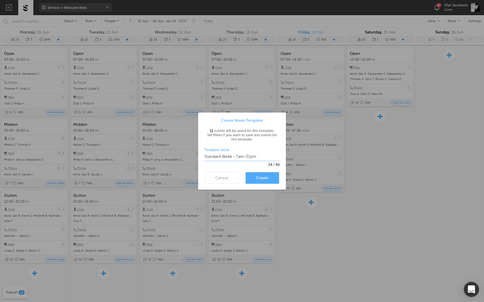Click Publish 15 button
The image size is (484, 302).
coord(15,292)
